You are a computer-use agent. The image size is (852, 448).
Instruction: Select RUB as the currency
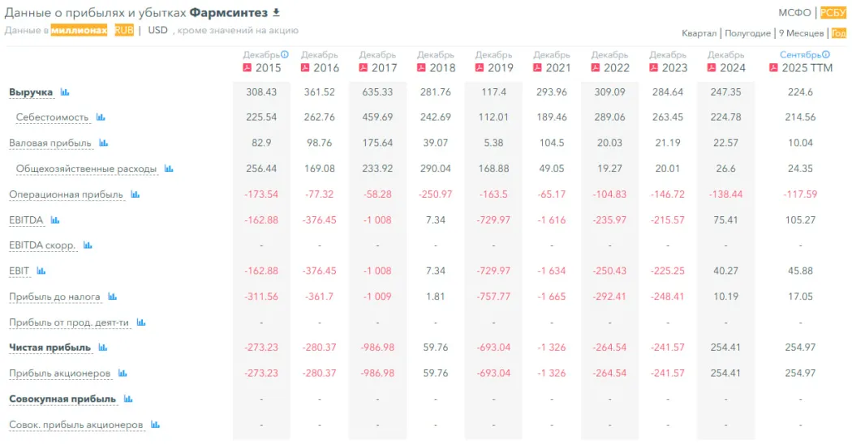[124, 30]
